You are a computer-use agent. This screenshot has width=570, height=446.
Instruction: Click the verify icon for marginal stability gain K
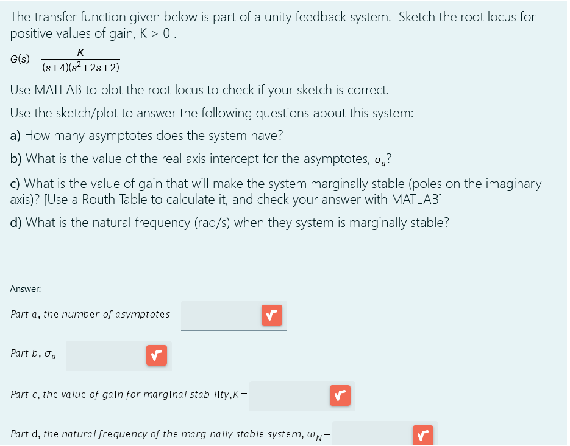(340, 395)
